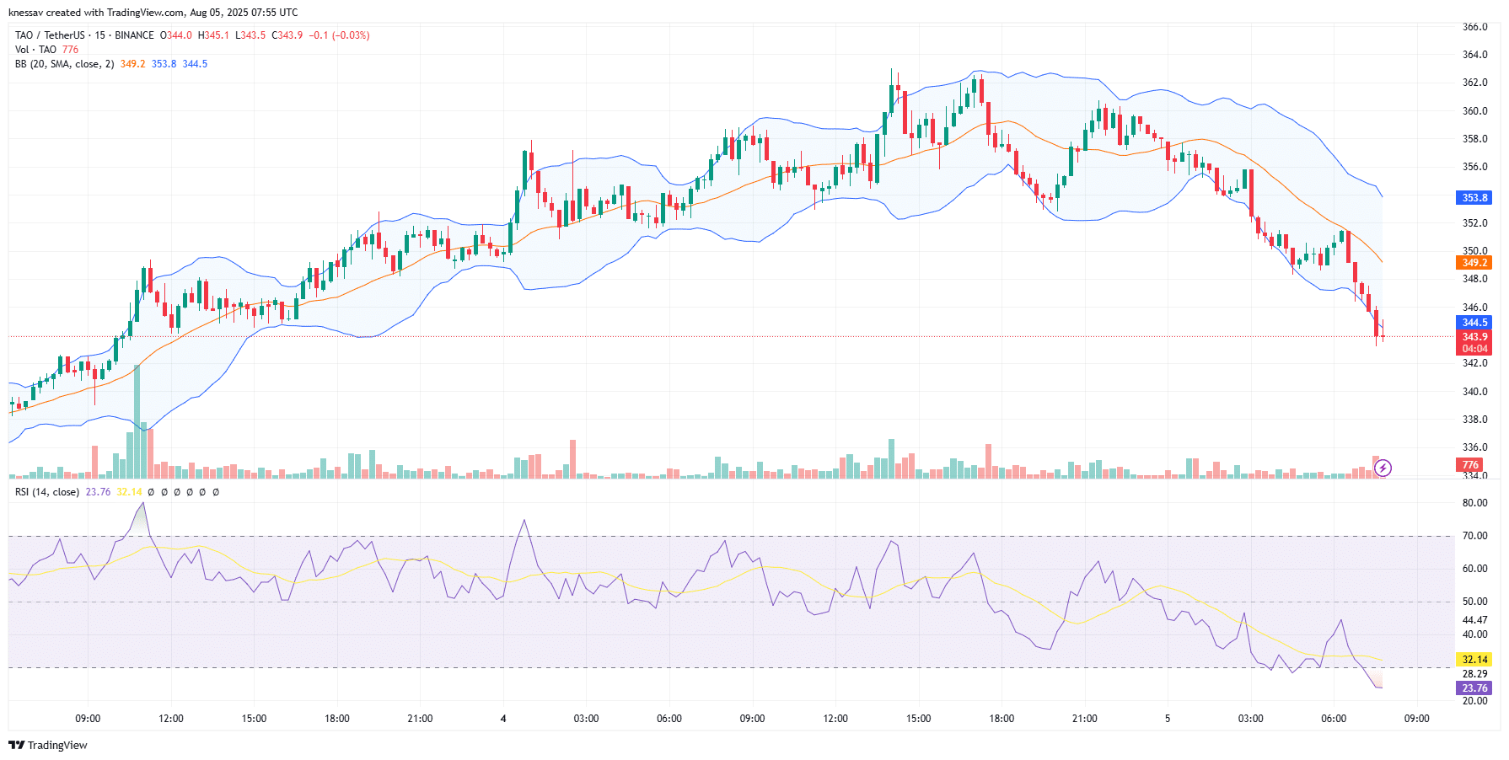Click the yellow 32.14 RSI axis label
This screenshot has width=1509, height=760.
(x=1474, y=660)
